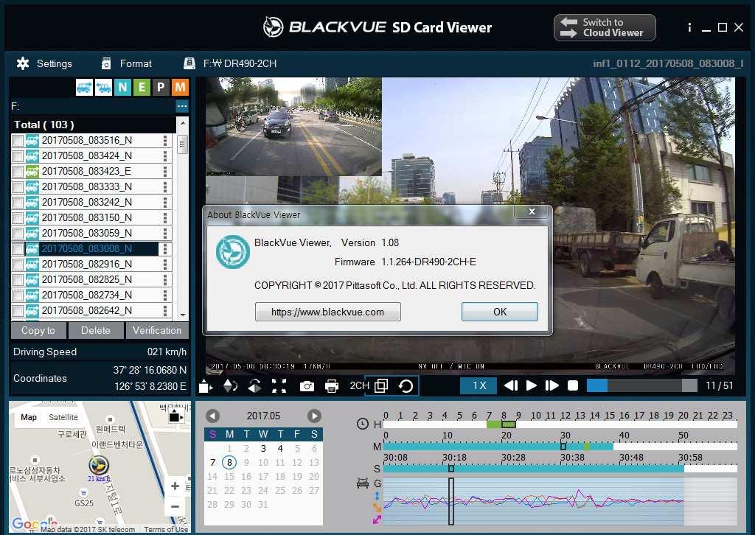The image size is (755, 535).
Task: Go to previous month in calendar
Action: 212,416
